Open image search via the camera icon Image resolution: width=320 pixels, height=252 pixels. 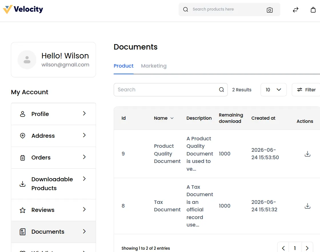[x=270, y=10]
